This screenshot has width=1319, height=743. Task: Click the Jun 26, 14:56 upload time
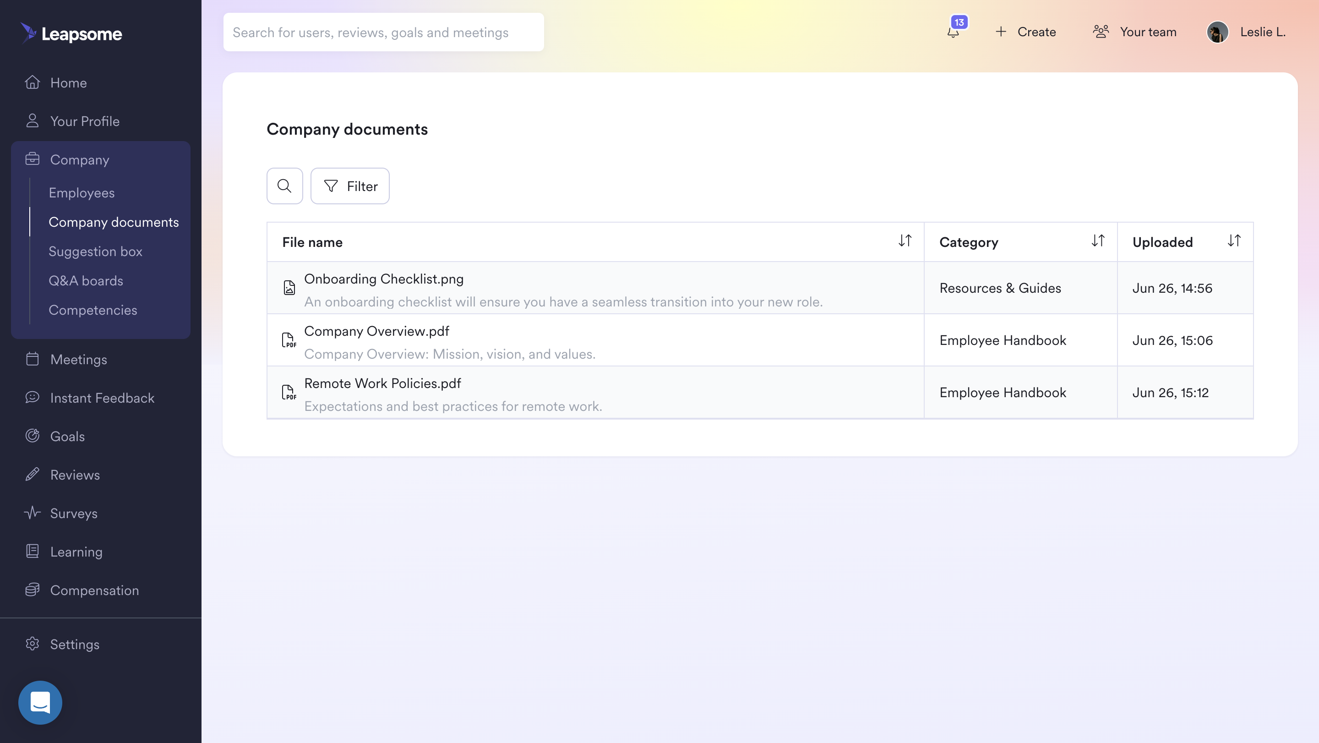(1172, 288)
